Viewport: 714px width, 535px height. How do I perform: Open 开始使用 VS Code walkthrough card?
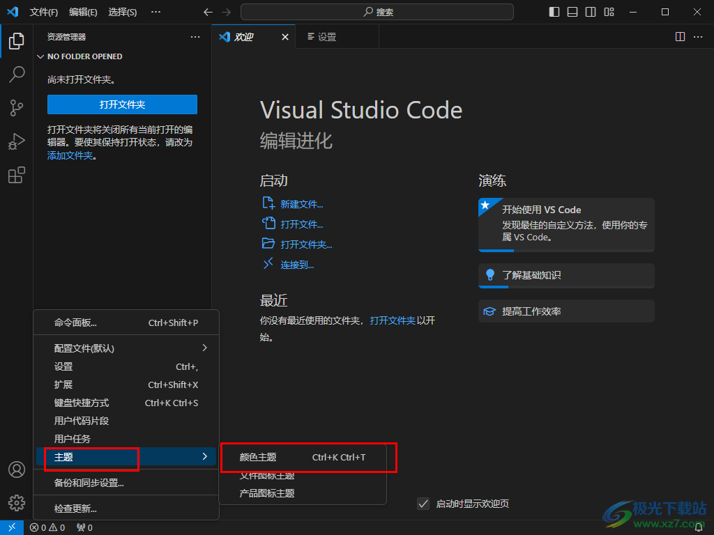[x=566, y=225]
